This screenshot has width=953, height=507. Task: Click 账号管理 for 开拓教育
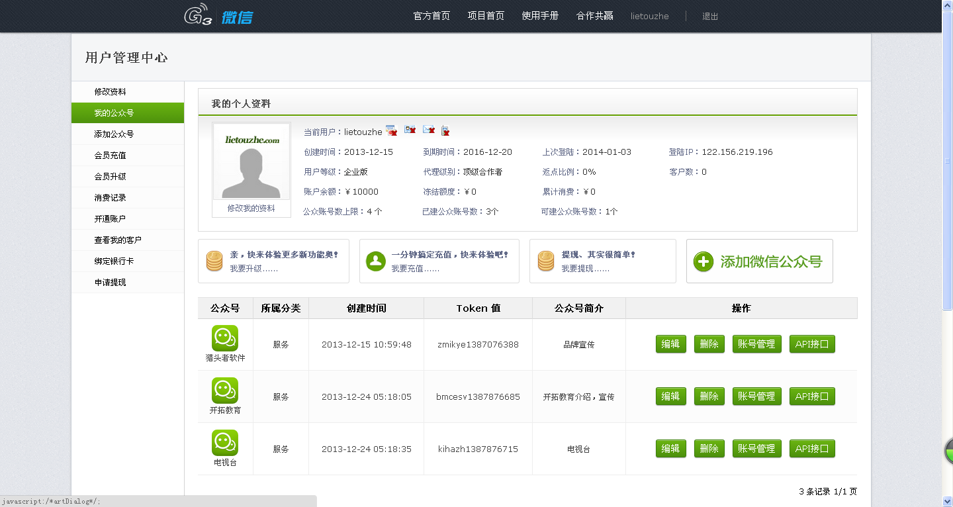tap(757, 396)
